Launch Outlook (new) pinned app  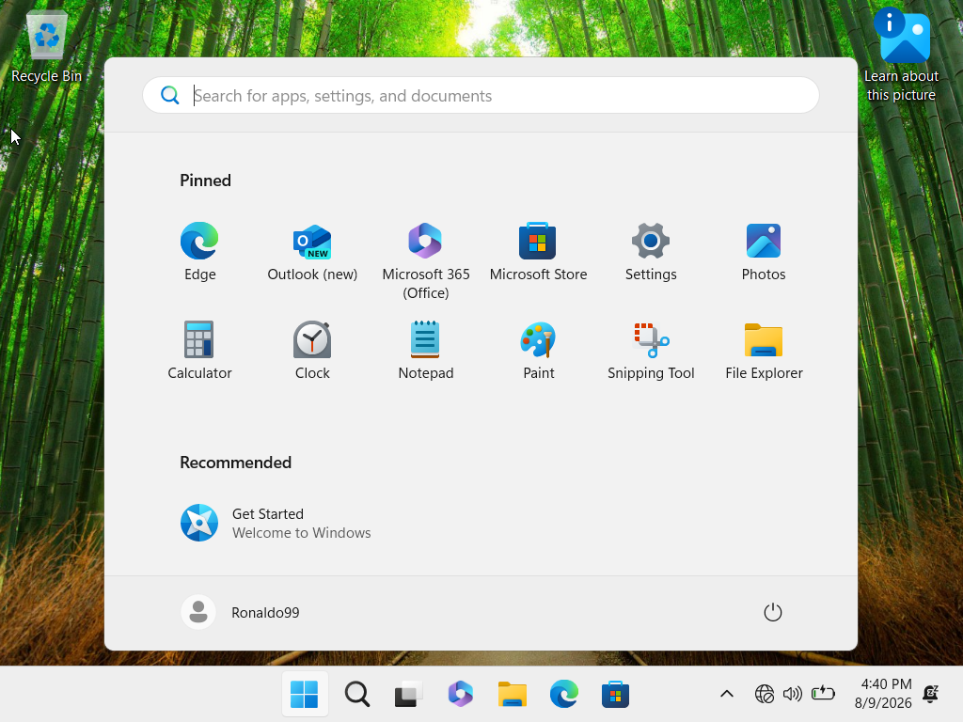tap(312, 252)
